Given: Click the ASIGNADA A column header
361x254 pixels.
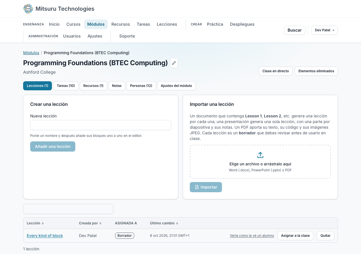Looking at the screenshot, I should [x=126, y=223].
